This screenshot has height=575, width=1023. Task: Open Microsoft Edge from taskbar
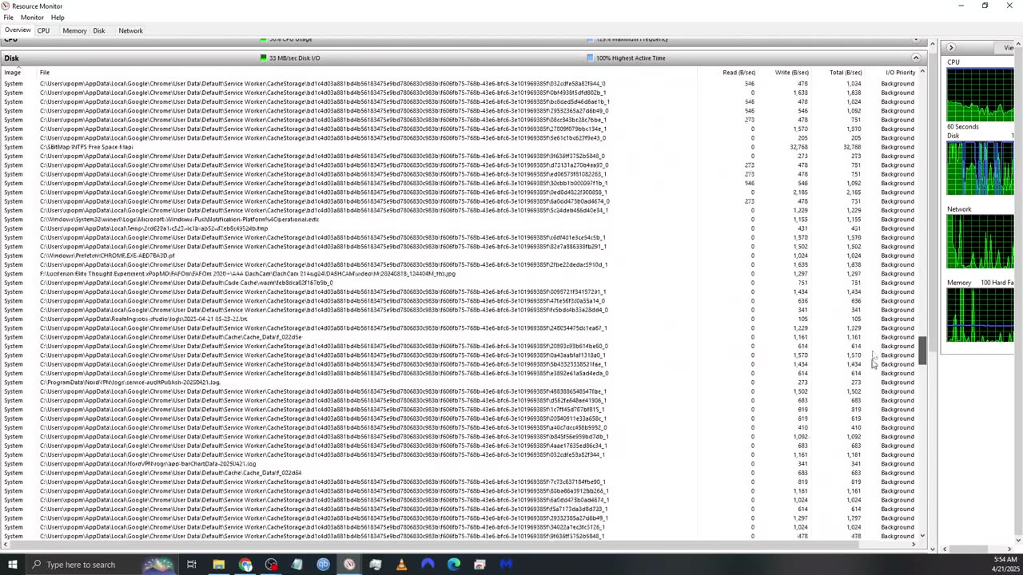pos(454,565)
